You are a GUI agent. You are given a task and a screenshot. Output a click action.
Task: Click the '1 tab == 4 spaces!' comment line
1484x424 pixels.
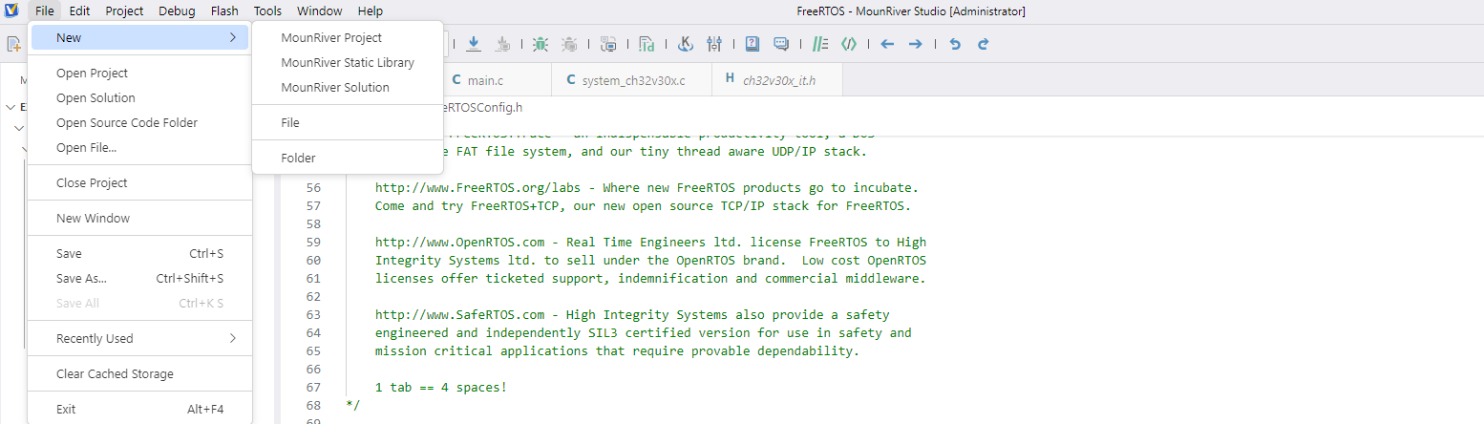coord(441,387)
